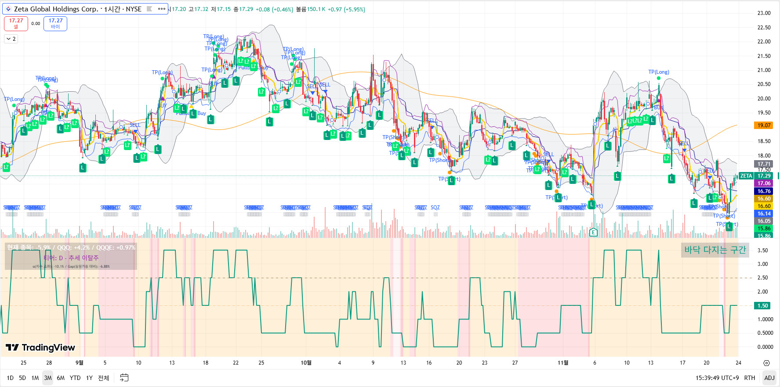Select the 6M time range
Viewport: 780px width, 387px height.
[61, 378]
